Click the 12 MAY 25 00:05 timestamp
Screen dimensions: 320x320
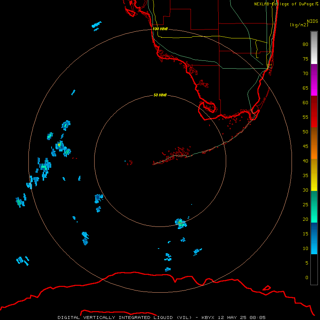(x=242, y=318)
